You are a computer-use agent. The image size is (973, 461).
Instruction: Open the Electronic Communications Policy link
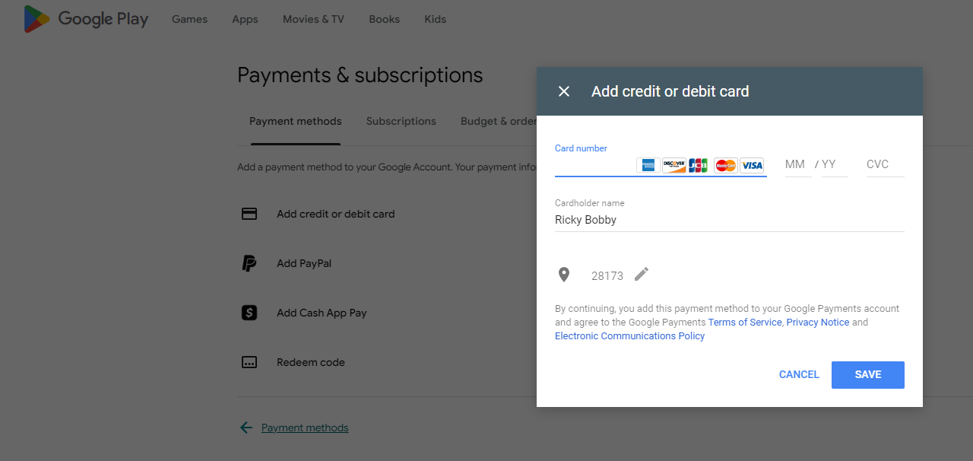[x=629, y=335]
